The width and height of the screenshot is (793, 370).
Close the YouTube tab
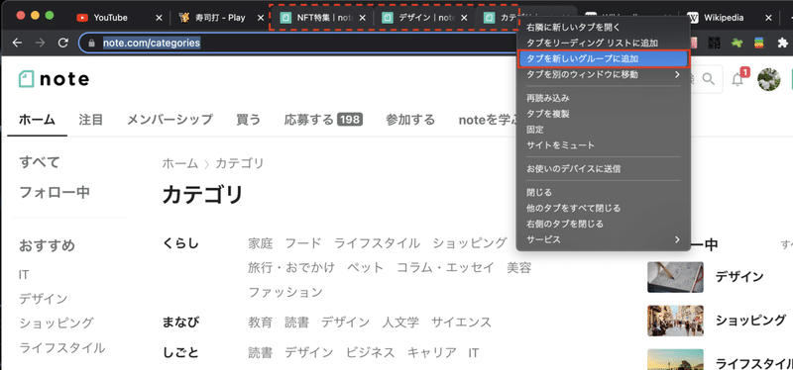[159, 18]
